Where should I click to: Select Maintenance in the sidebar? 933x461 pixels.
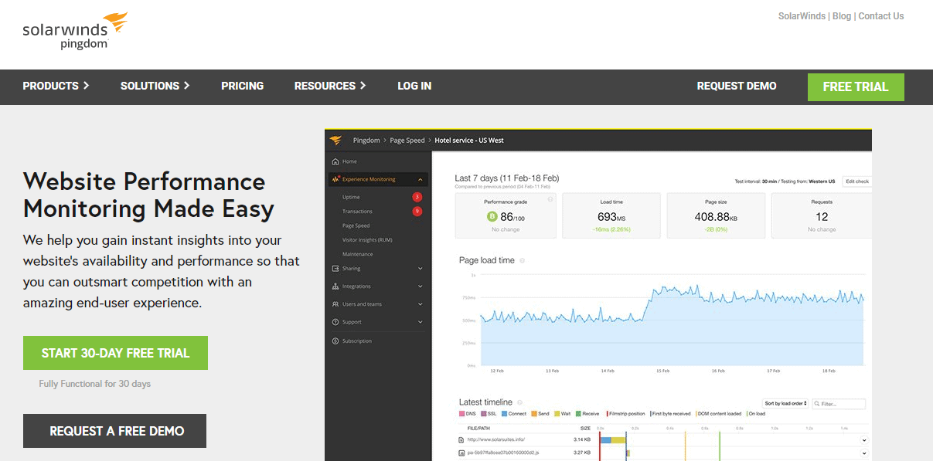click(357, 254)
